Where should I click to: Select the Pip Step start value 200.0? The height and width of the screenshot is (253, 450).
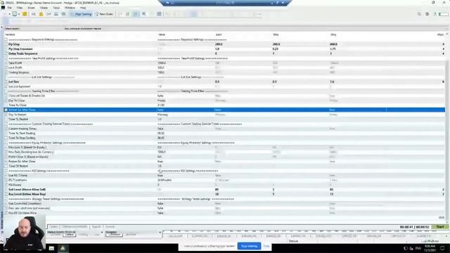click(x=219, y=44)
